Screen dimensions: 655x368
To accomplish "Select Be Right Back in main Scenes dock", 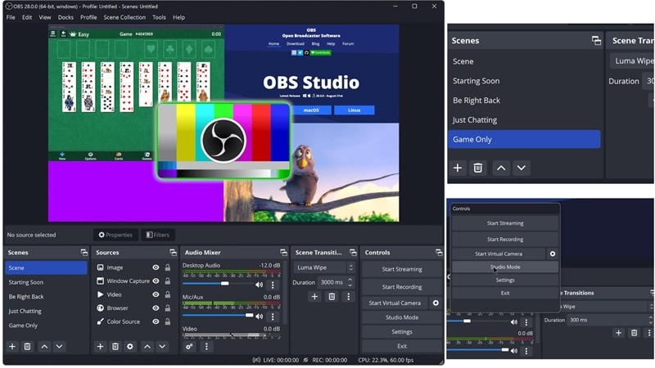I will (x=46, y=297).
